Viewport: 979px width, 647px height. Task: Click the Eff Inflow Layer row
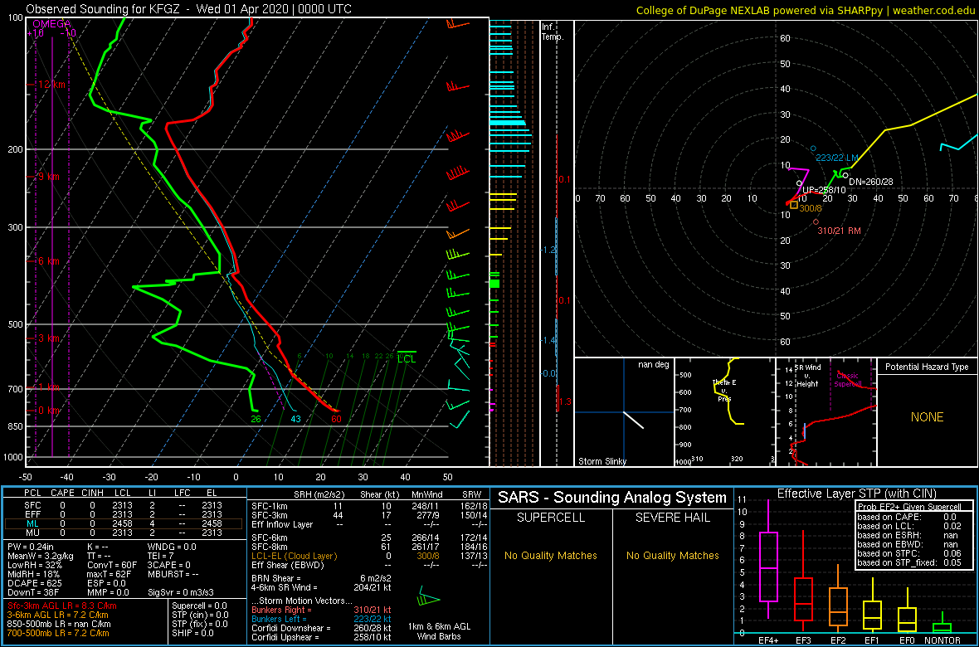coord(368,525)
